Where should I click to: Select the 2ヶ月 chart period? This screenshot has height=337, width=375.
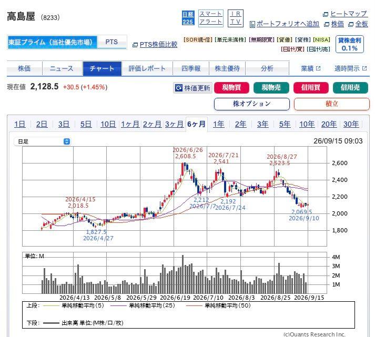tap(152, 124)
